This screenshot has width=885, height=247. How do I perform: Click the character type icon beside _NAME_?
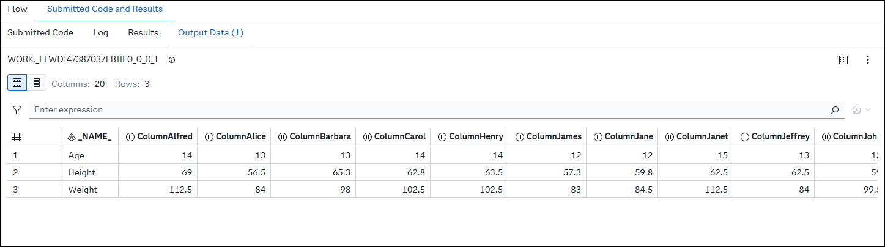tap(72, 137)
